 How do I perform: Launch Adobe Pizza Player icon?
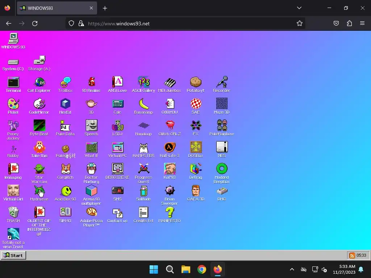(91, 217)
